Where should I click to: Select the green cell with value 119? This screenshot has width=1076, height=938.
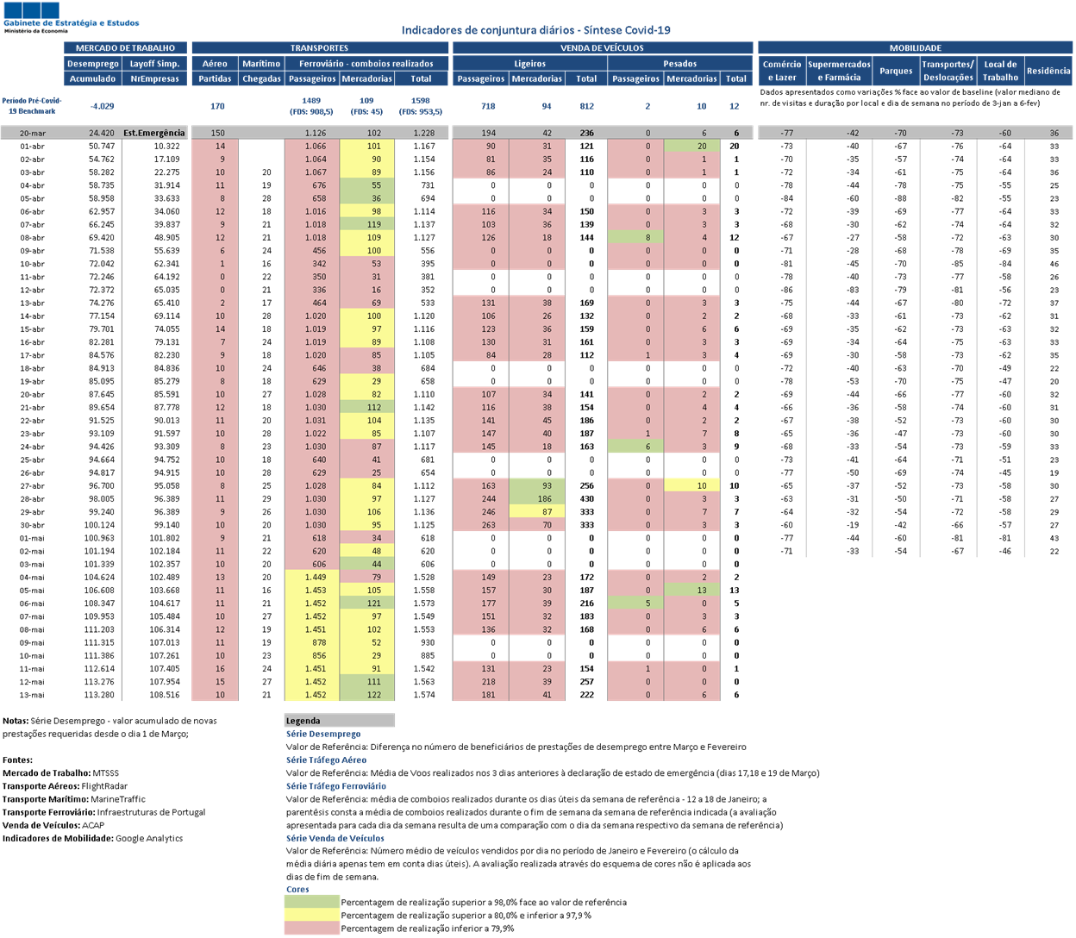tap(367, 224)
